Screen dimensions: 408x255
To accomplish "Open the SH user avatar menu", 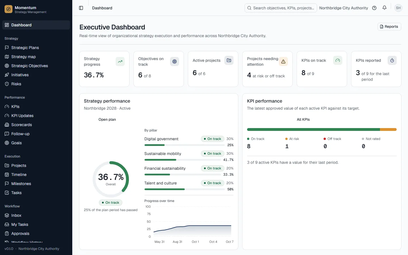I will click(398, 8).
